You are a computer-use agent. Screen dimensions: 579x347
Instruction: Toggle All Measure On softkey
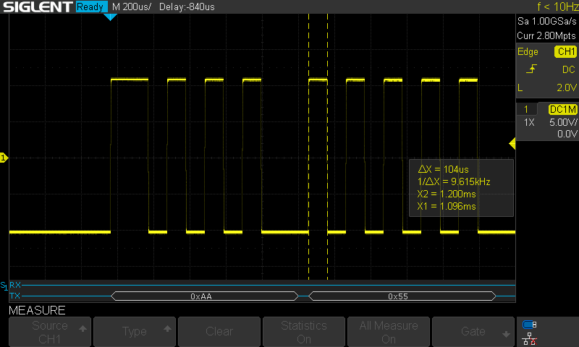click(x=389, y=332)
